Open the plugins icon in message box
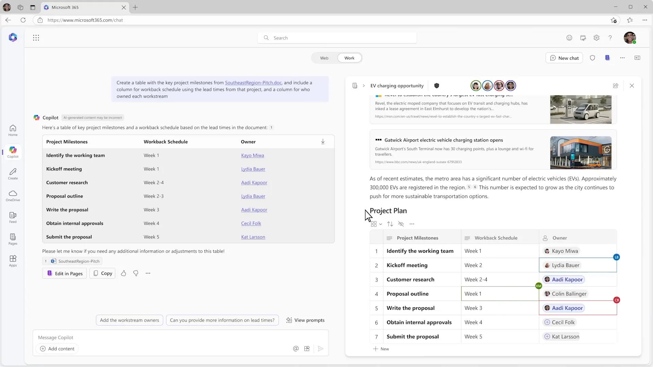 (306, 348)
